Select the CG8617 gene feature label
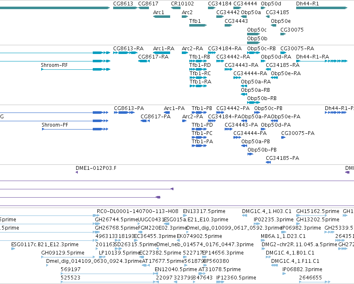 [x=148, y=4]
